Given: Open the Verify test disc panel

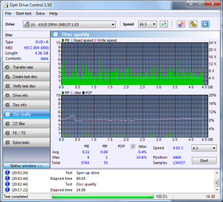Looking at the screenshot, I should coord(26,86).
